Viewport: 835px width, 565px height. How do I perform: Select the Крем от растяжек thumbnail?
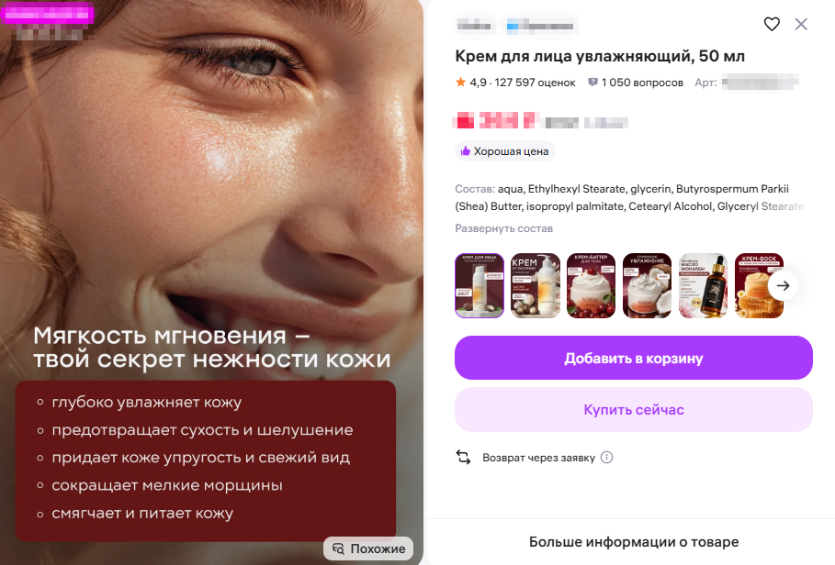[536, 285]
